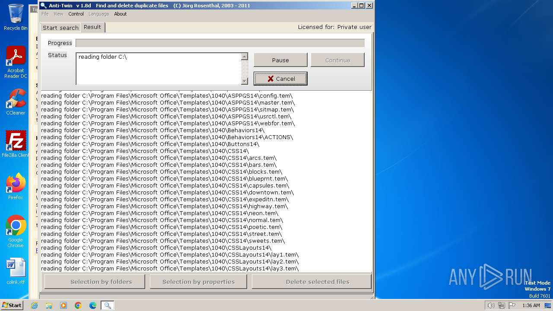Select log line ending webfor.tem\
The height and width of the screenshot is (311, 553).
click(168, 124)
